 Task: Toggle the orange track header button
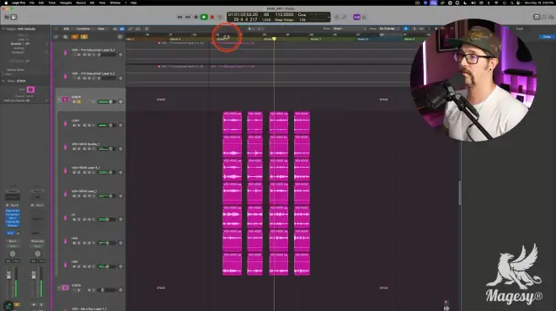[75, 37]
